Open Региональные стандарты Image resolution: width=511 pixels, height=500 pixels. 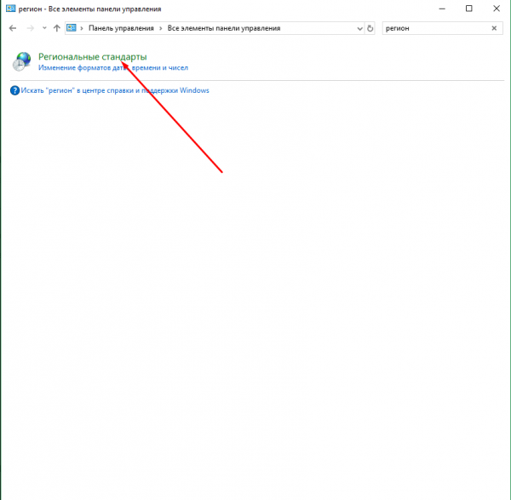click(x=93, y=57)
